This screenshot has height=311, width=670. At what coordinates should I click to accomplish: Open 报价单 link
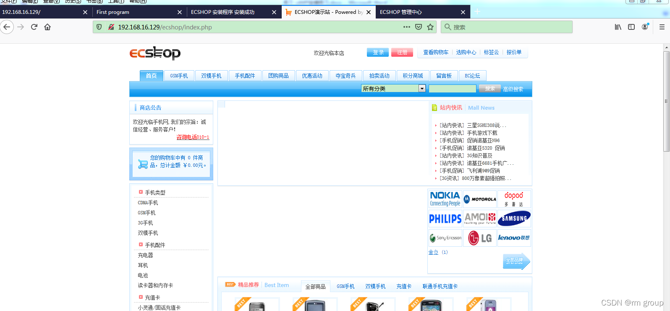click(x=514, y=52)
